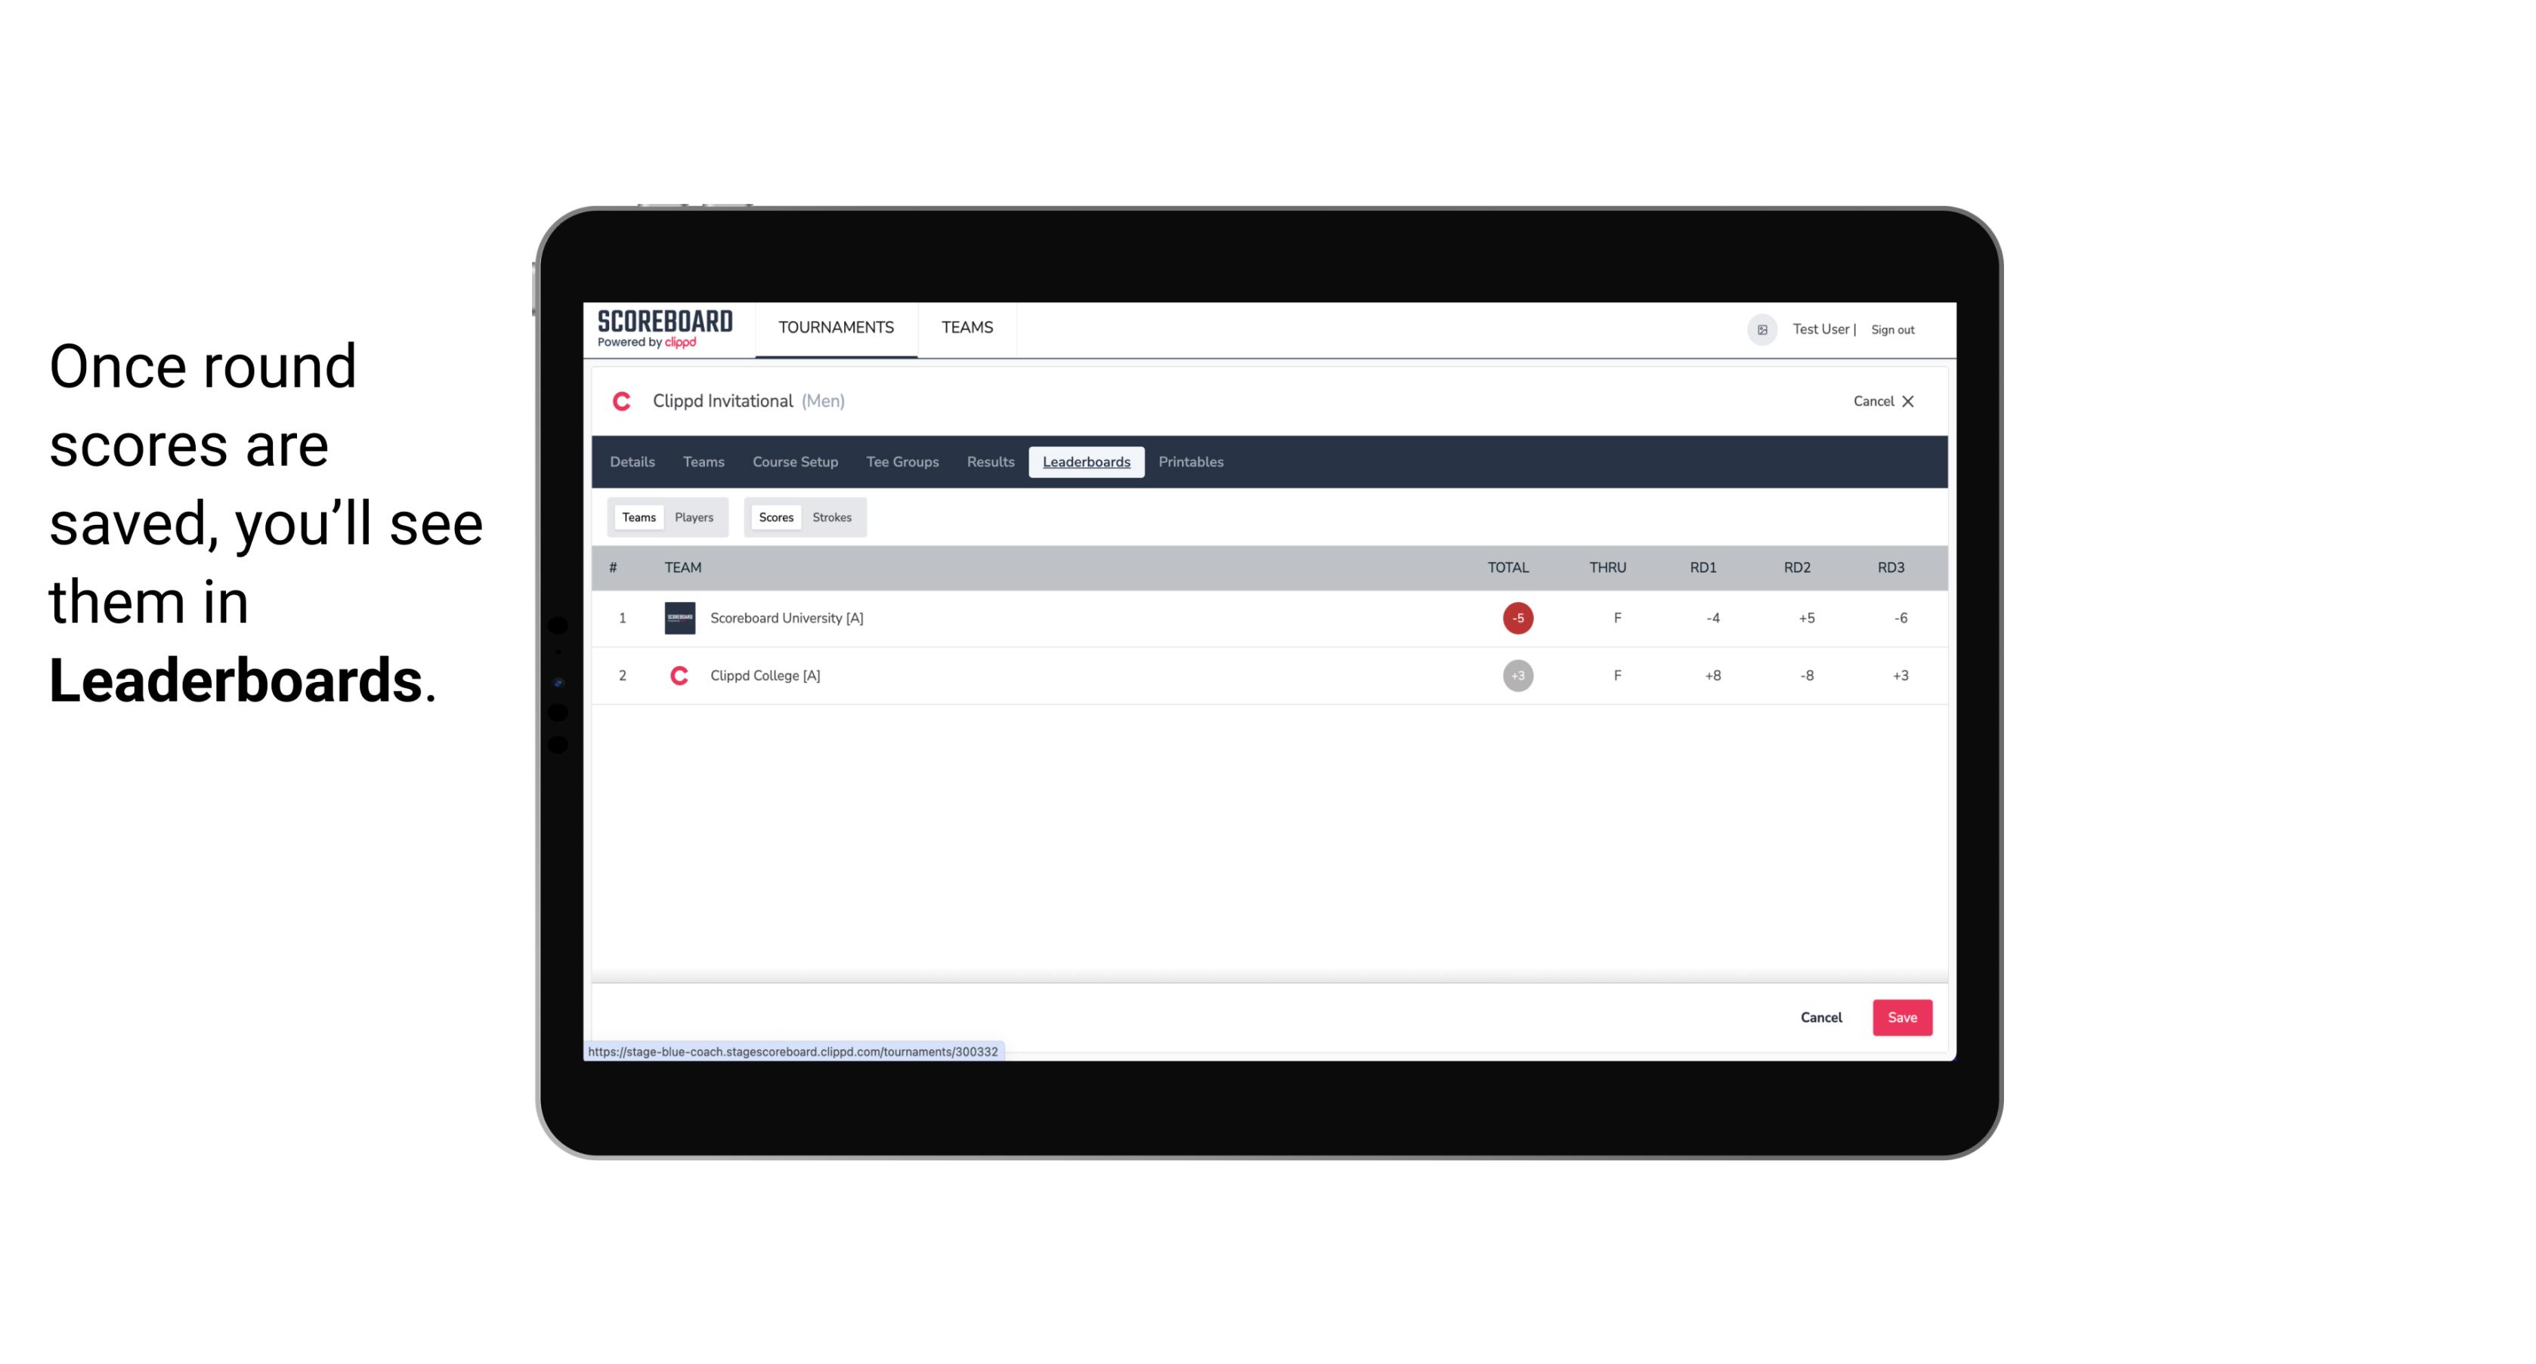Click the TOURNAMENTS menu item
The image size is (2536, 1364).
point(837,328)
